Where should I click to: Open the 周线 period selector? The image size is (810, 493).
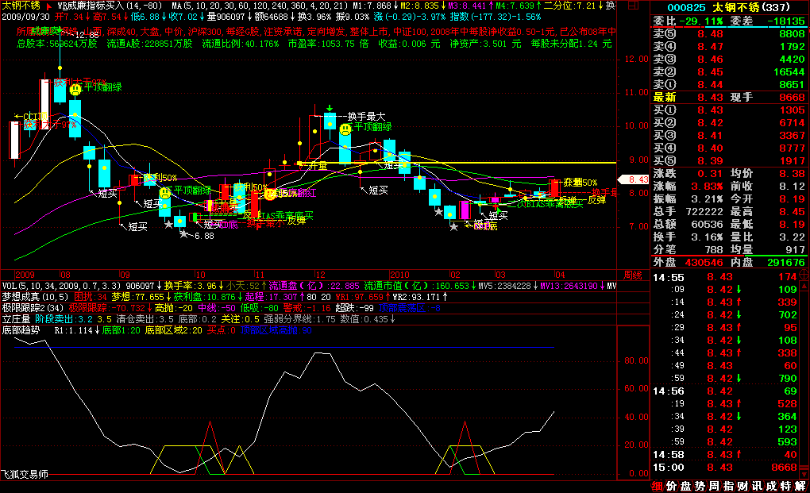click(x=633, y=275)
